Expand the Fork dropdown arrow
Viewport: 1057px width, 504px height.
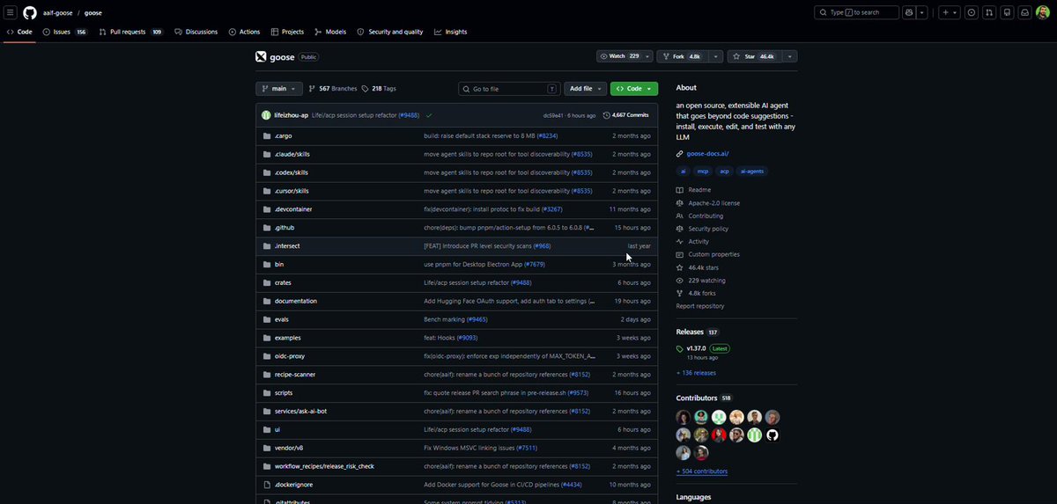point(716,56)
